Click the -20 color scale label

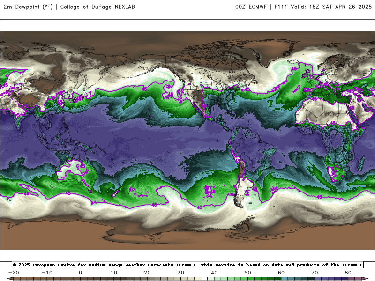coord(14,273)
